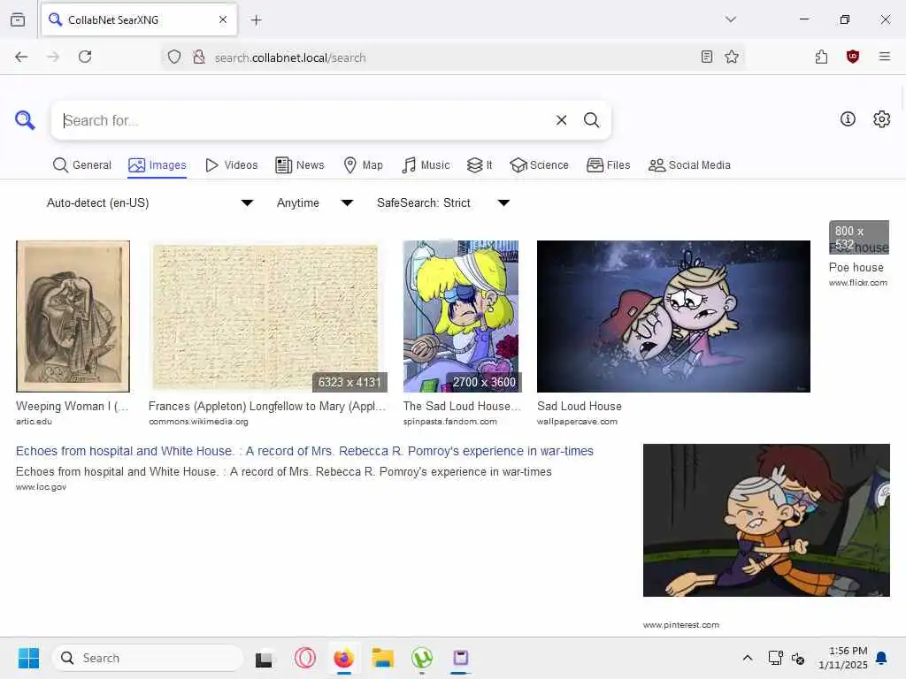The image size is (906, 679).
Task: Open Firefox extensions puzzle icon
Action: (821, 57)
